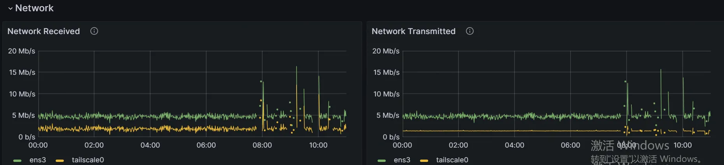Toggle tailscale0 series label in Network Received legend
The width and height of the screenshot is (724, 165).
[x=88, y=160]
